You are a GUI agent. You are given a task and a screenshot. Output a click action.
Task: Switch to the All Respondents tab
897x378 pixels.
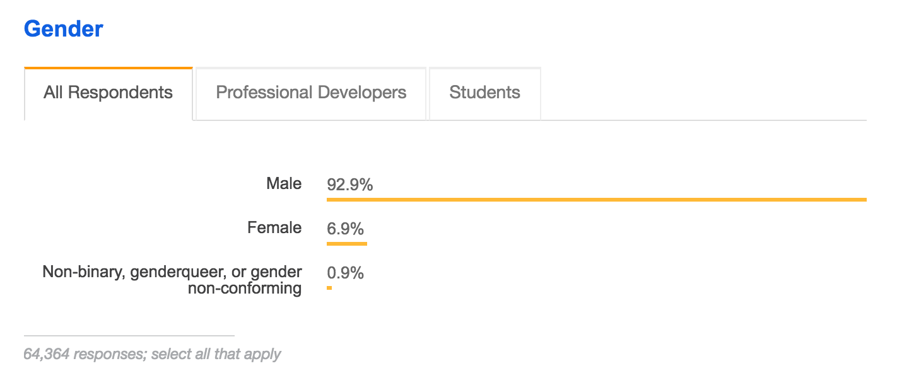click(x=108, y=93)
